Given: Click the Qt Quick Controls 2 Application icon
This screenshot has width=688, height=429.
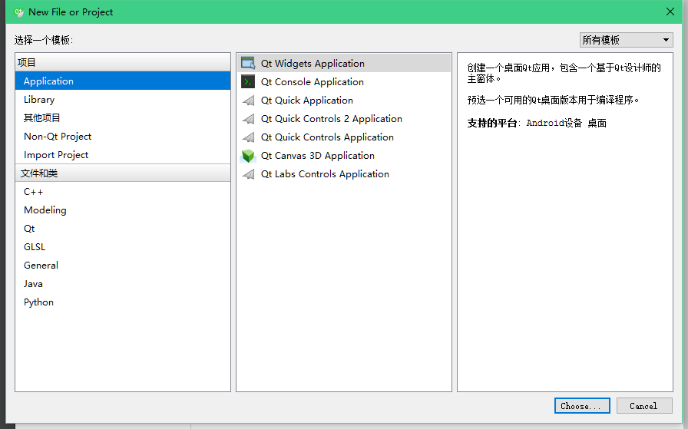Looking at the screenshot, I should coord(248,119).
